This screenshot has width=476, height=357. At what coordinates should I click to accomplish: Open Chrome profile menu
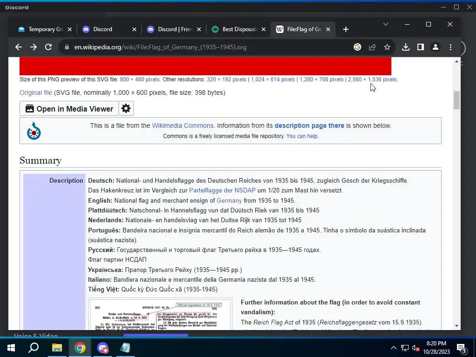[x=435, y=47]
